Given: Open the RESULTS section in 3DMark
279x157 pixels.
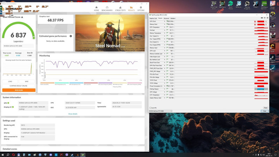Looking at the screenshot, I should coord(131,9).
